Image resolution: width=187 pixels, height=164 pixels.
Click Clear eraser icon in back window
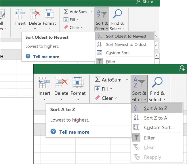[66, 27]
